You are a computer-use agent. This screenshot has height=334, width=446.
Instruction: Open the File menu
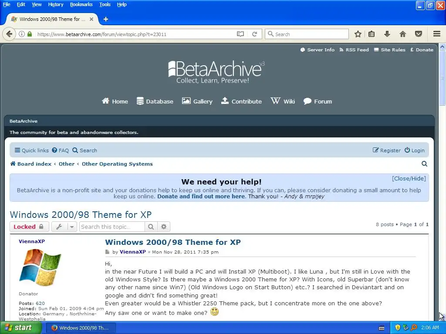tap(7, 4)
